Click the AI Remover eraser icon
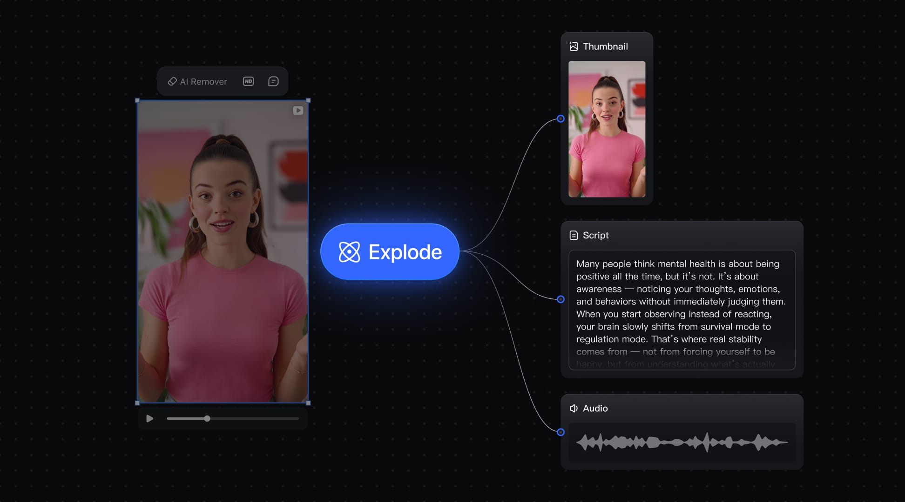Screen dimensions: 905x502 [172, 81]
